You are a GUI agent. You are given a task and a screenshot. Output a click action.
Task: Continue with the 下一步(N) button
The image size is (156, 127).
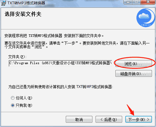139,120
